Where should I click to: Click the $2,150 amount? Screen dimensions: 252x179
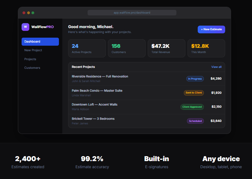pyautogui.click(x=217, y=107)
